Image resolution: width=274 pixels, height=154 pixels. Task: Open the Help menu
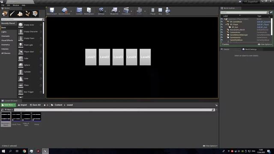click(24, 5)
